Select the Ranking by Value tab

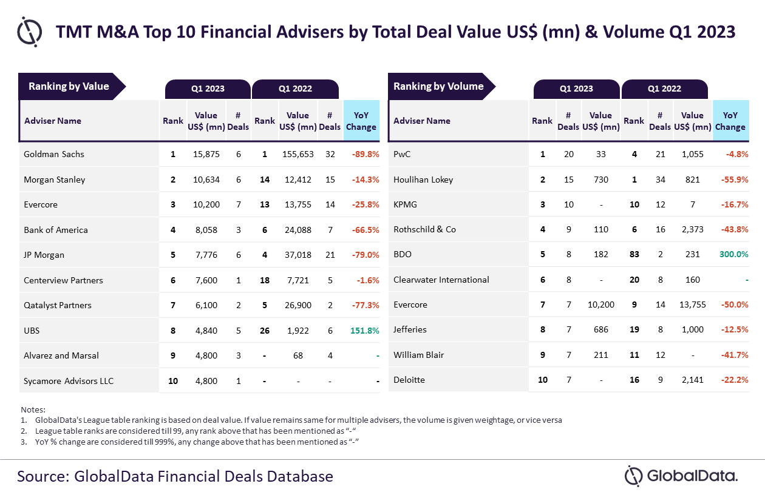coord(69,86)
